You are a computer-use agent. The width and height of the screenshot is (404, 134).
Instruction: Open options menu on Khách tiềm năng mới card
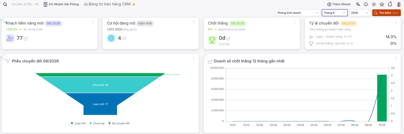coord(93,22)
